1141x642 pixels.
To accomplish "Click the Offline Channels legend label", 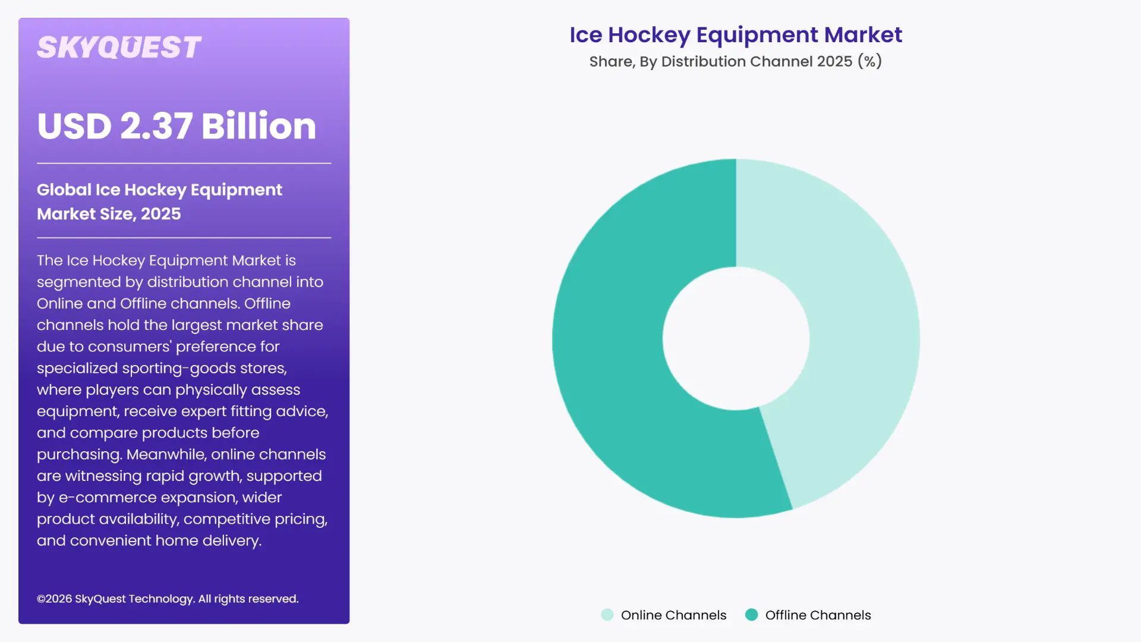I will pyautogui.click(x=818, y=615).
